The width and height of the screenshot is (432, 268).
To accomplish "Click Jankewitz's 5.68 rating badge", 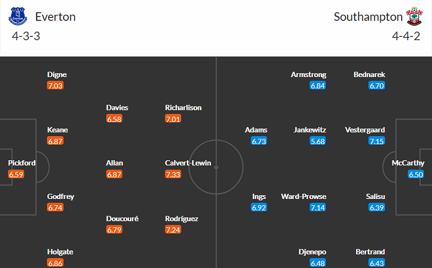I will (318, 142).
